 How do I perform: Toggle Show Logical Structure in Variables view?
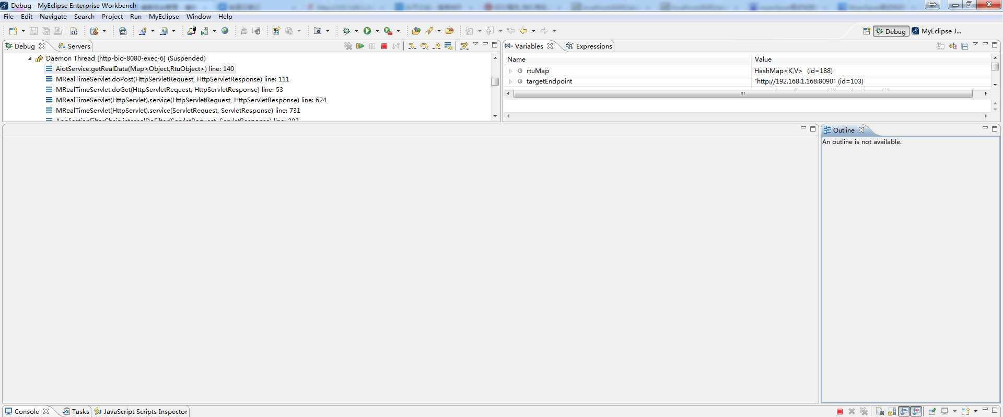pos(952,46)
